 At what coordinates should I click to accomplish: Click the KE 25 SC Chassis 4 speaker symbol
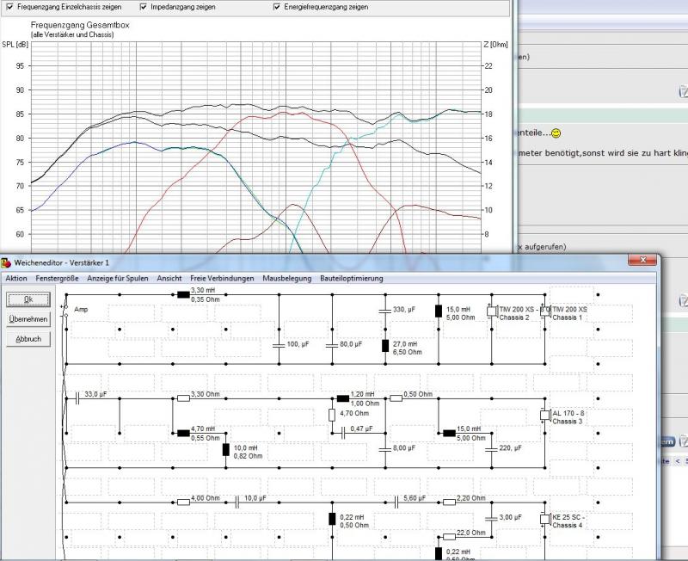click(545, 520)
